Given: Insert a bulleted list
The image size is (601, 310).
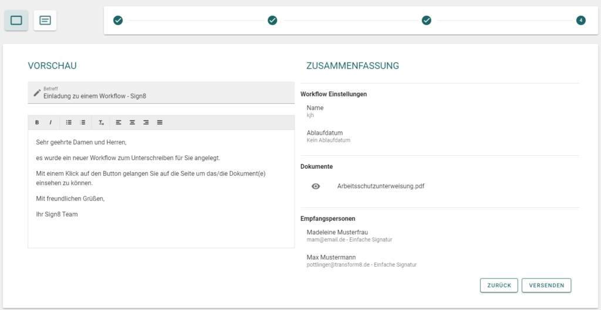Looking at the screenshot, I should pyautogui.click(x=69, y=122).
